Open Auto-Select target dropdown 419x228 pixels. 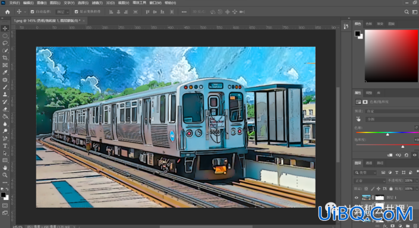[x=62, y=12]
